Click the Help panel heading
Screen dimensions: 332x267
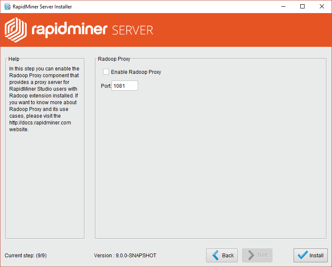(14, 59)
